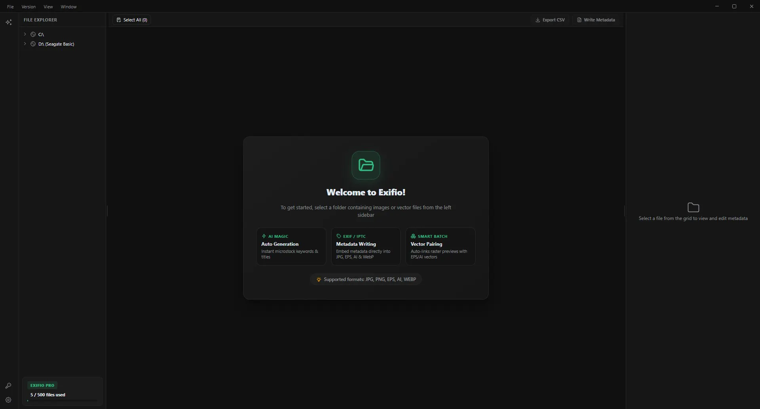Click the "Vector Pairing" card title
Screen dimensions: 760x409
pos(427,244)
